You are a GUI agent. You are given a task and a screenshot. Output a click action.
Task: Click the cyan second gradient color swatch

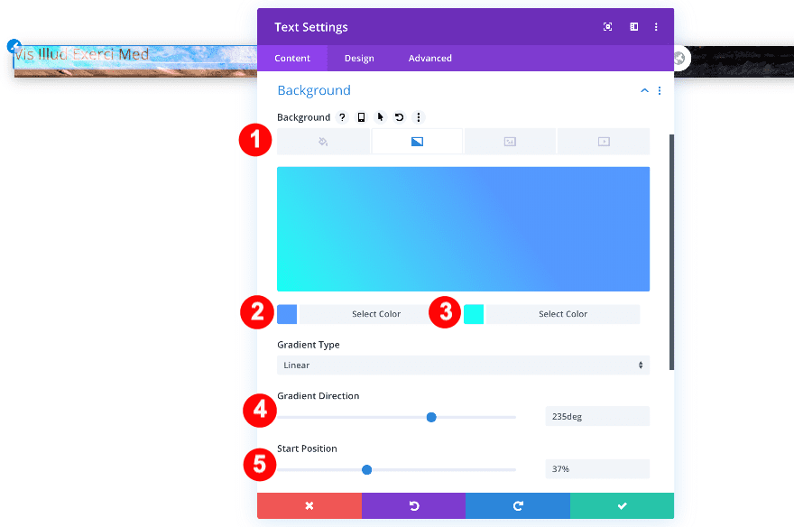[x=474, y=314]
